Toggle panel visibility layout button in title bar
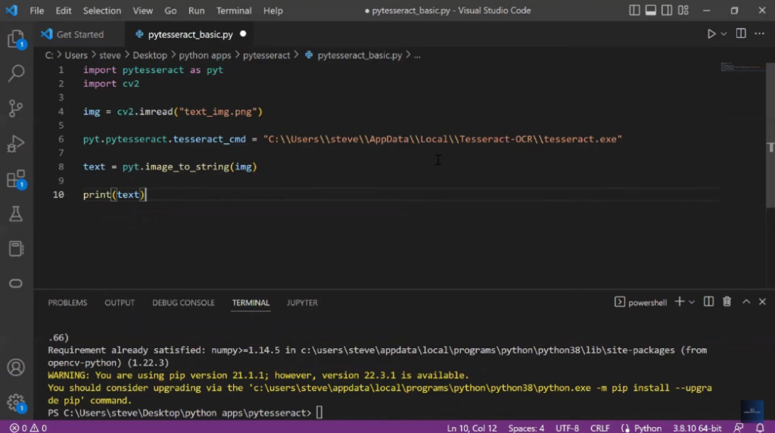Viewport: 775px width, 433px height. [x=651, y=11]
